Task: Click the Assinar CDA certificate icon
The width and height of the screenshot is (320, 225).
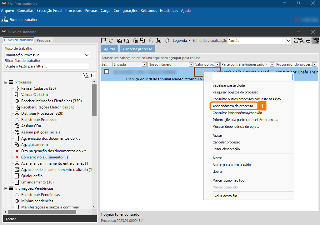Action: coord(17,126)
